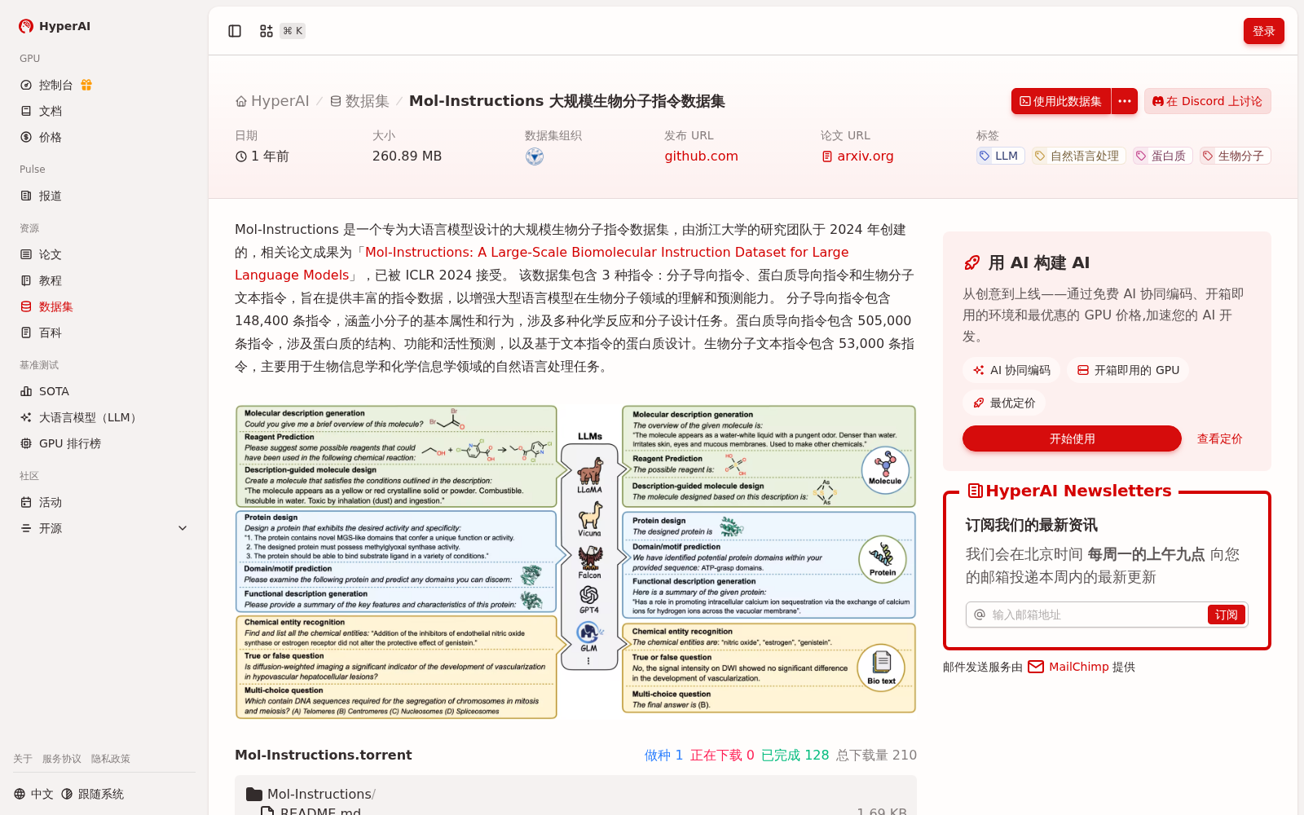Click the 开箱即用的 GPU chip
The height and width of the screenshot is (815, 1304).
[x=1128, y=370]
